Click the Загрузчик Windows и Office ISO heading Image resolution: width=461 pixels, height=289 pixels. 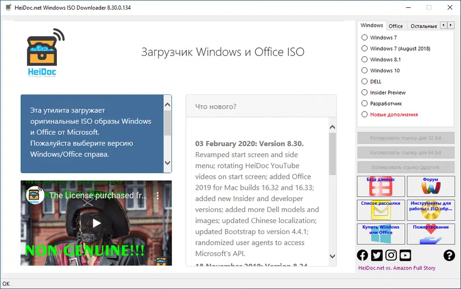[x=223, y=52]
